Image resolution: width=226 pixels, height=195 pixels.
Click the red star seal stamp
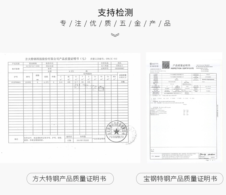(x=116, y=131)
